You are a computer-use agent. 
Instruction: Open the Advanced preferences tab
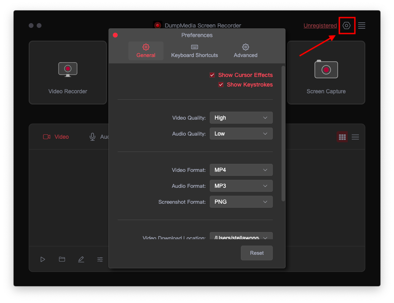coord(246,51)
